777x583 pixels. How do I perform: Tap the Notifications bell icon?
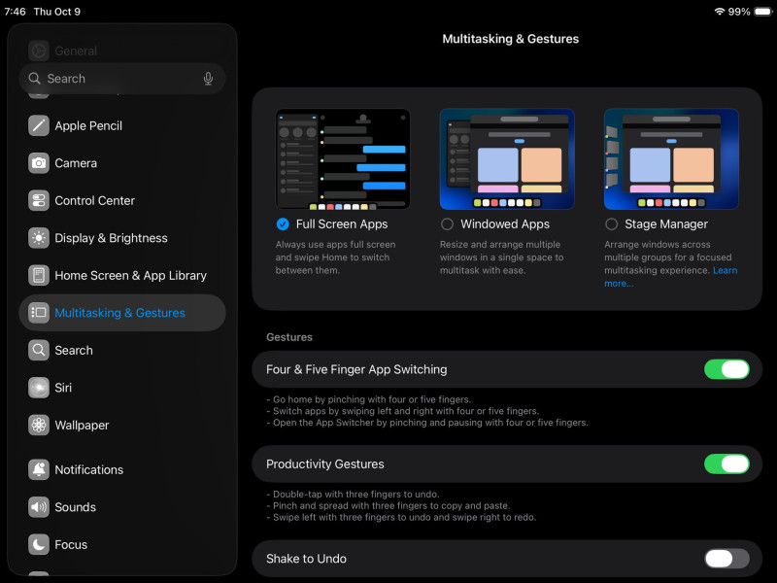39,469
